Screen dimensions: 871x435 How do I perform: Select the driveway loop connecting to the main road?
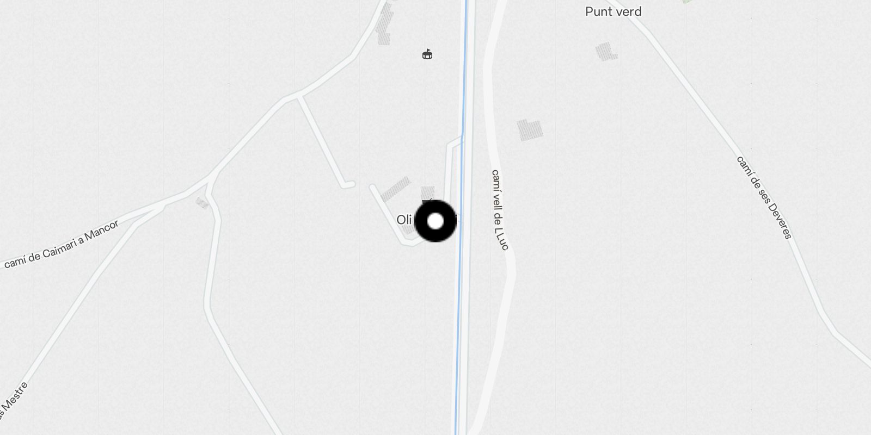[x=449, y=174]
